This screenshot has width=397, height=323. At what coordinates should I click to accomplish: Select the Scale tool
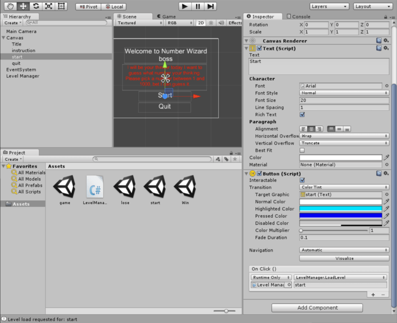click(x=49, y=6)
